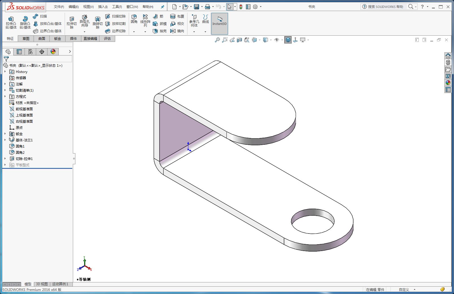Click the 搜索 SOLIDWORKS 帮助 search field

point(386,7)
